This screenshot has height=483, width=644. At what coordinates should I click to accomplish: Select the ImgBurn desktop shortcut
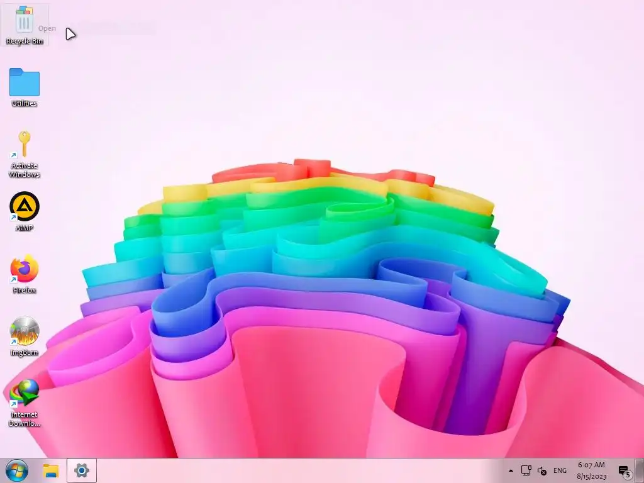25,336
